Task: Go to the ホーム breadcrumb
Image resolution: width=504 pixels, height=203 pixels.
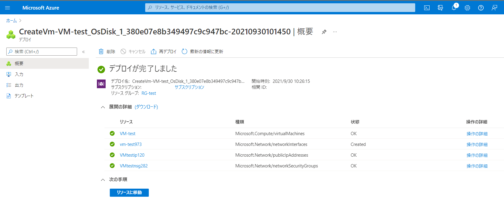Action: [x=11, y=21]
